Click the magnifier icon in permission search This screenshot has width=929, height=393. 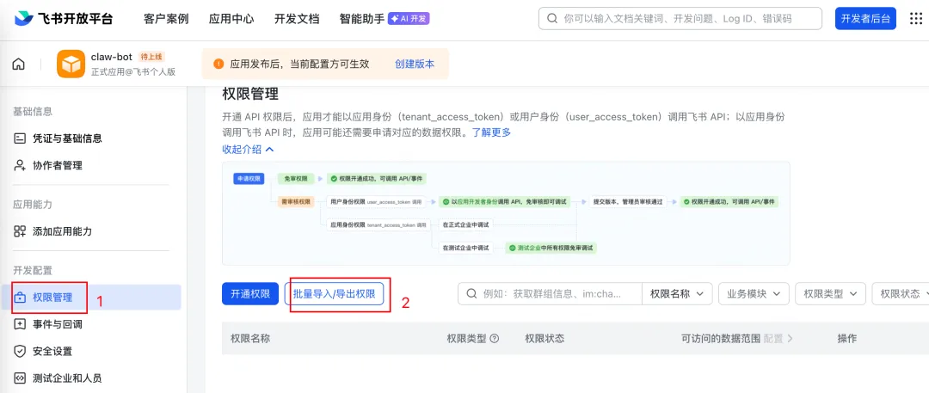point(472,293)
